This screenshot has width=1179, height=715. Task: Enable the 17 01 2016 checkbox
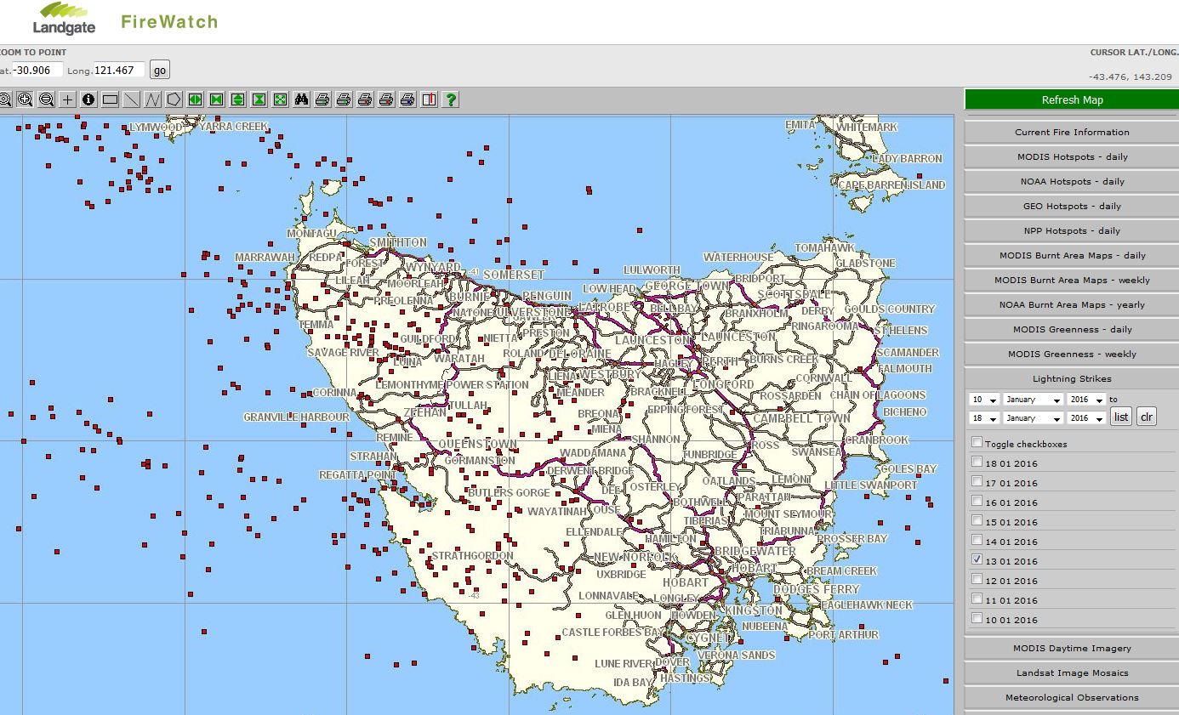pos(977,481)
